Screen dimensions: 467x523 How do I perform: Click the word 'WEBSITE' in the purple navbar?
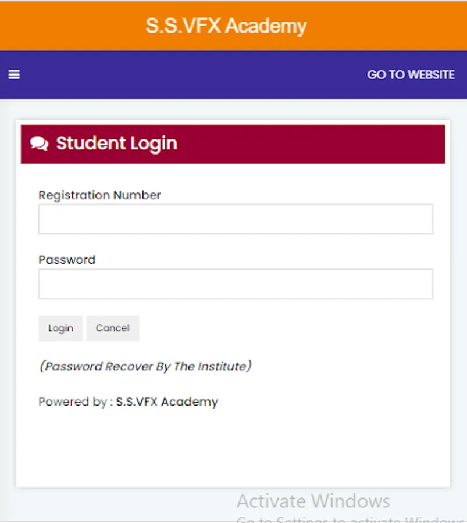point(432,75)
